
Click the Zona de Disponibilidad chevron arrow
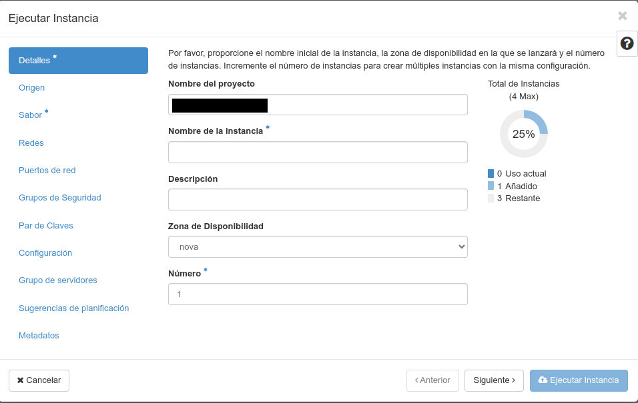coord(460,246)
